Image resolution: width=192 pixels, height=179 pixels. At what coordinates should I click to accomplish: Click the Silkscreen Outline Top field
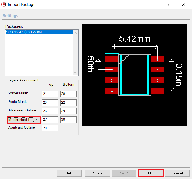click(x=50, y=111)
